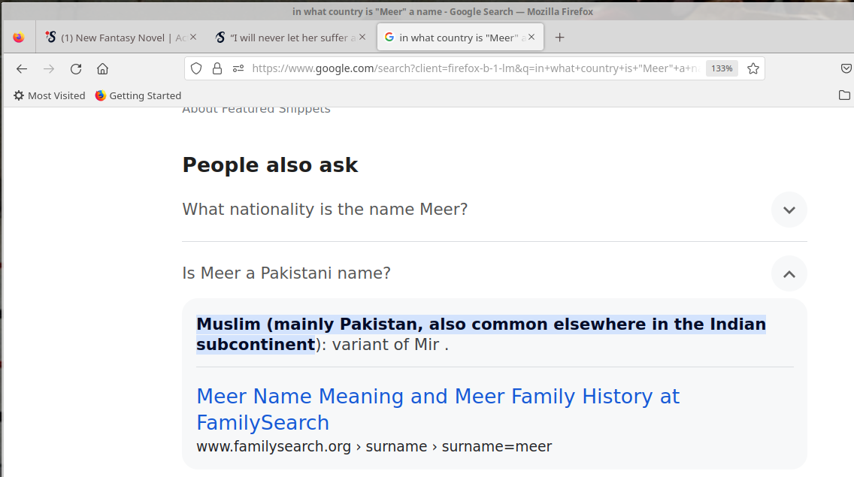Close the Google Search tab
Viewport: 854px width, 477px height.
click(x=531, y=37)
